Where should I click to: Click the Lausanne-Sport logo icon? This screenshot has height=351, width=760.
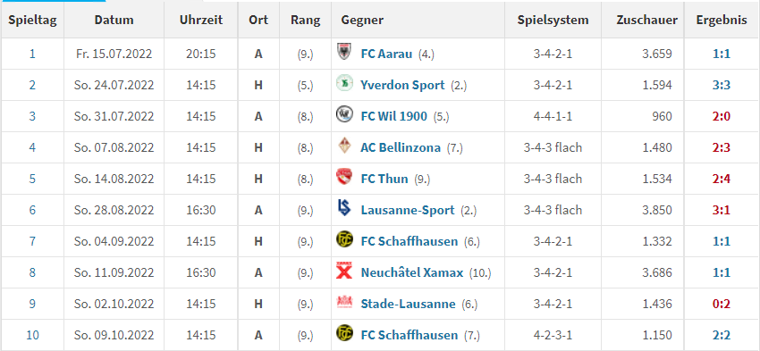point(343,209)
